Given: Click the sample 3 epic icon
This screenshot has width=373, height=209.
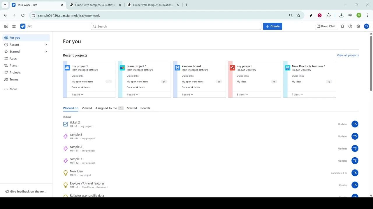Looking at the screenshot, I should [66, 161].
